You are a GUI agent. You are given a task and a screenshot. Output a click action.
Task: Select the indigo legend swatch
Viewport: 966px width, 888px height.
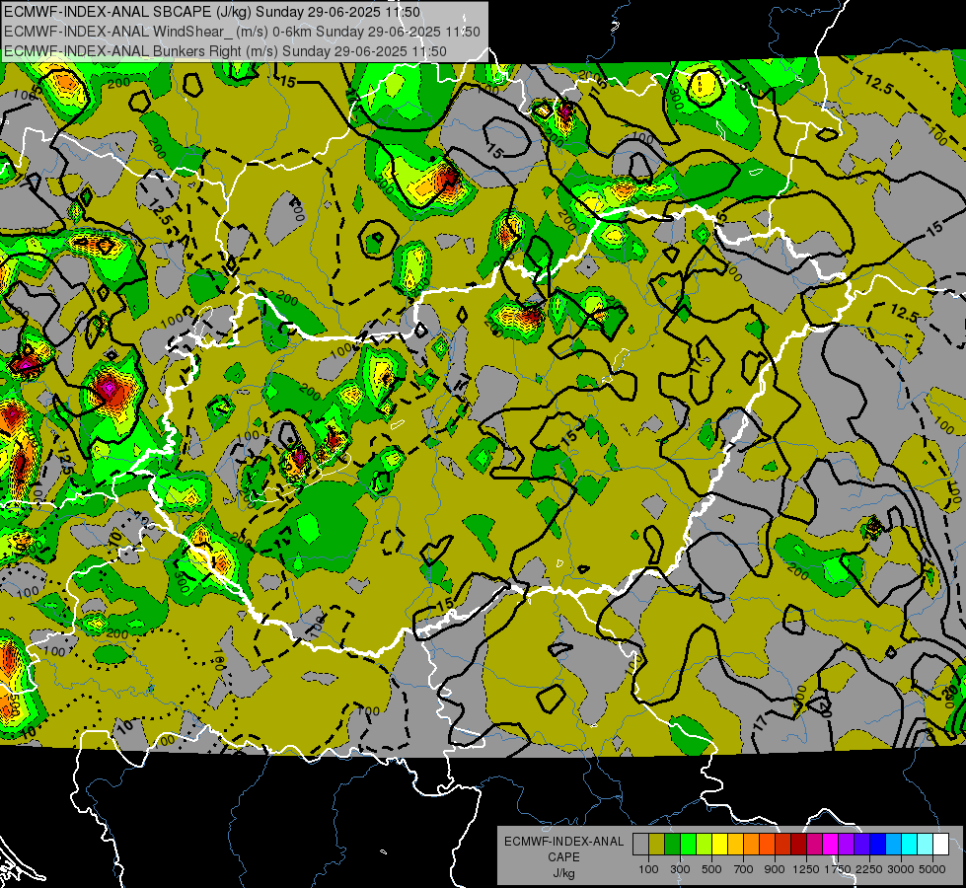pyautogui.click(x=861, y=845)
